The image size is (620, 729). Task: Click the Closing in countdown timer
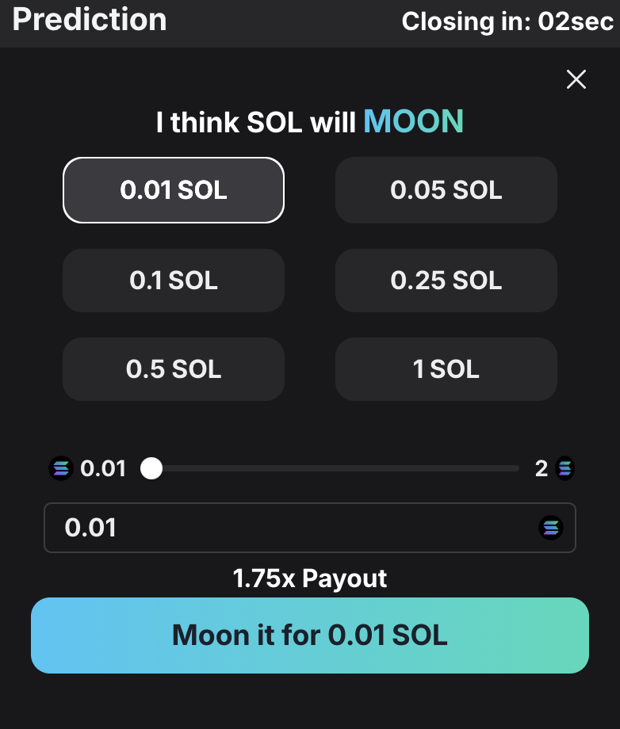point(507,21)
